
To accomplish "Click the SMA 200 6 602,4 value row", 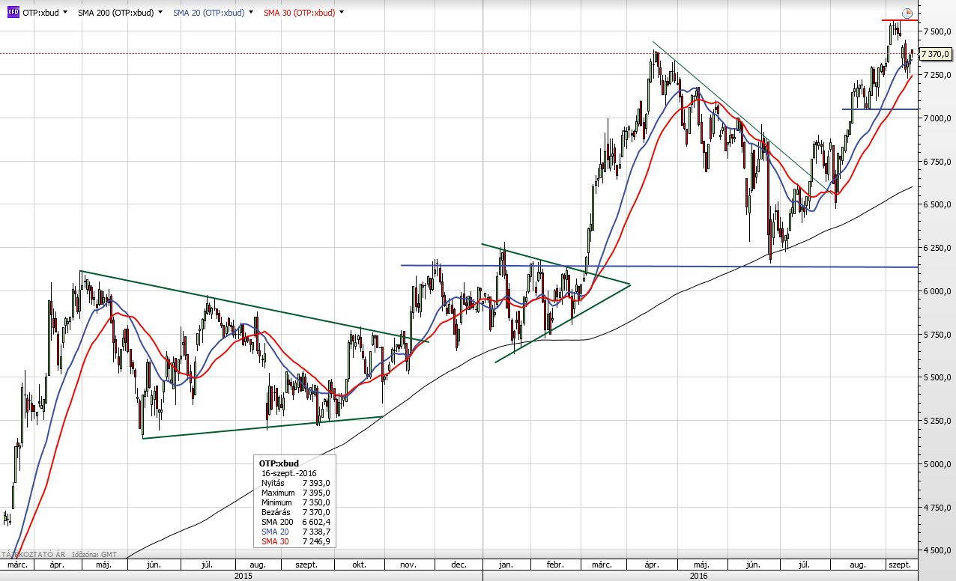I will [295, 522].
